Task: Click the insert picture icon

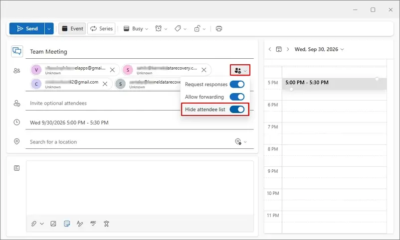Action: tap(53, 224)
